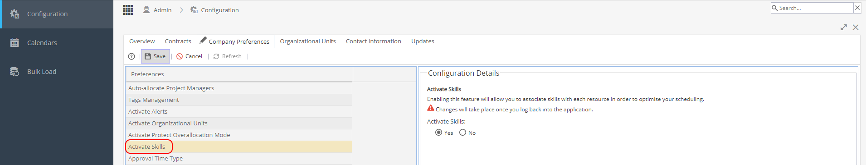Open the Contracts tab
Screen dimensions: 866x165
pos(178,41)
